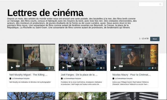The width and height of the screenshot is (167, 100).
Task: Enter fullscreen on Joël Farges video
Action: tap(104, 68)
